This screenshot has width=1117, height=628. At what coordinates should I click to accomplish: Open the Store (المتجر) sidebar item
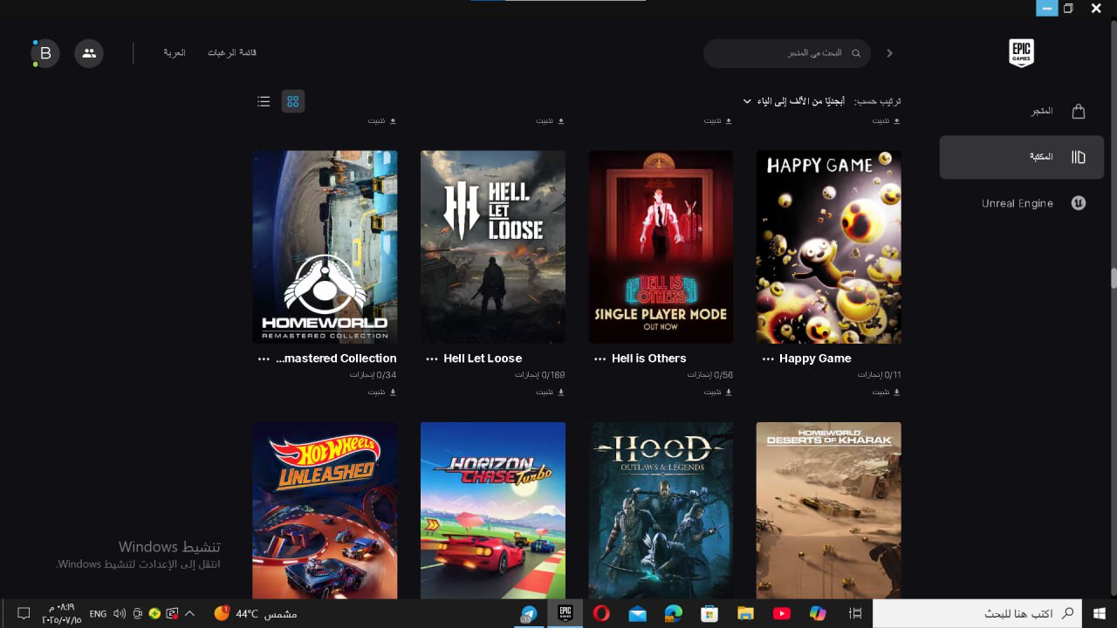pyautogui.click(x=1022, y=111)
